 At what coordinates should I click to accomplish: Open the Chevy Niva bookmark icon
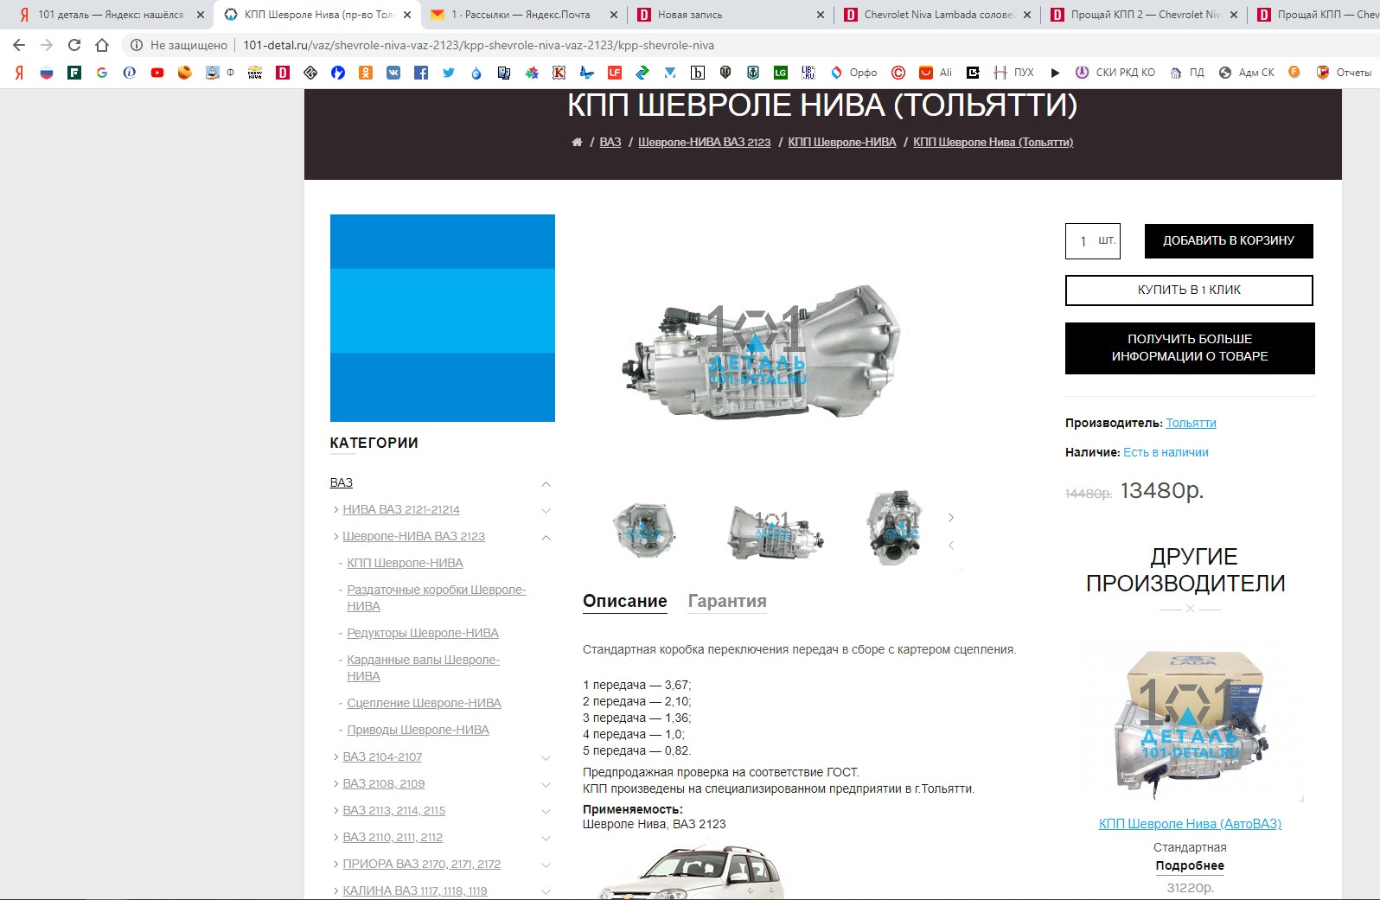[255, 73]
